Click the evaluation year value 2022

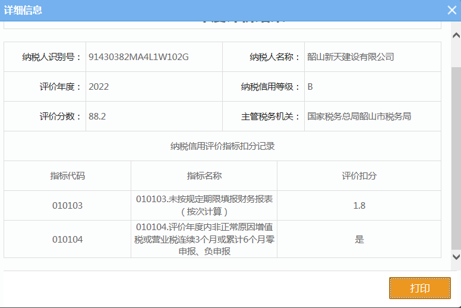(x=99, y=87)
